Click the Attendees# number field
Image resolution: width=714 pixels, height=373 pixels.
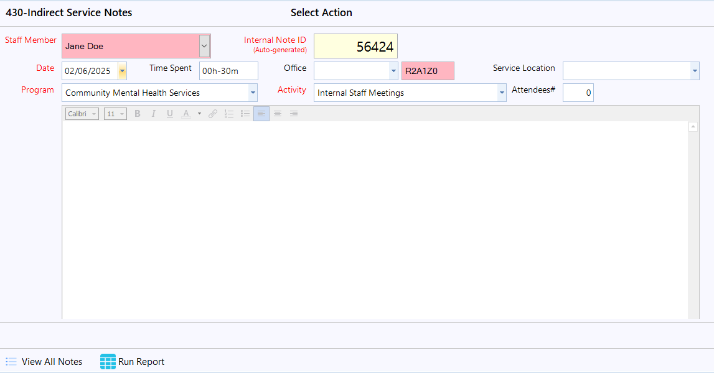(x=578, y=93)
